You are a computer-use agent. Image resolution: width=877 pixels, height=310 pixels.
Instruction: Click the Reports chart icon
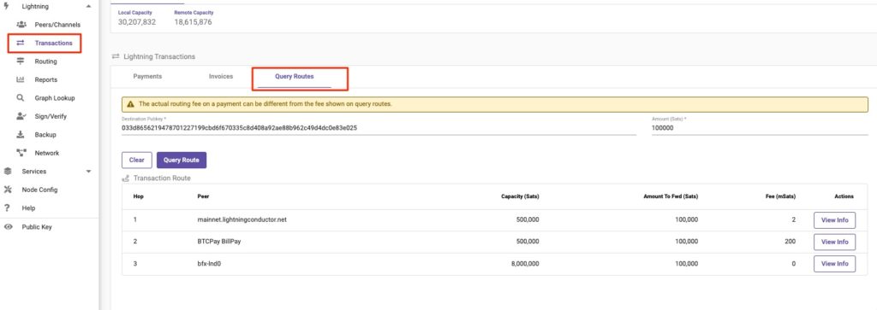(21, 79)
